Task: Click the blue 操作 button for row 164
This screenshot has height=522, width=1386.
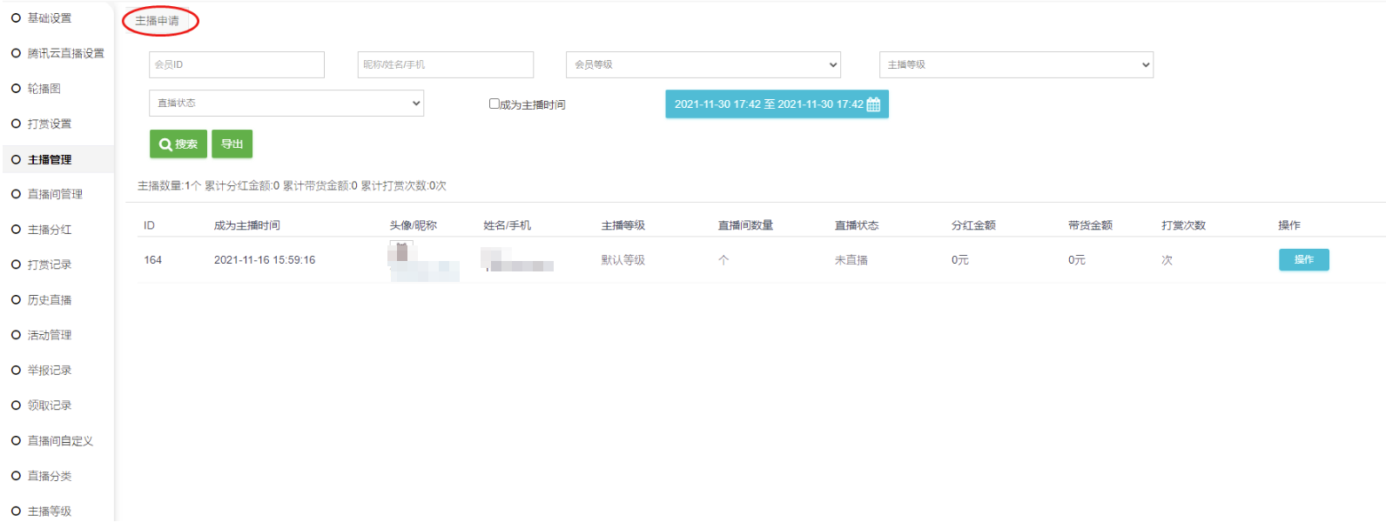Action: [1303, 259]
